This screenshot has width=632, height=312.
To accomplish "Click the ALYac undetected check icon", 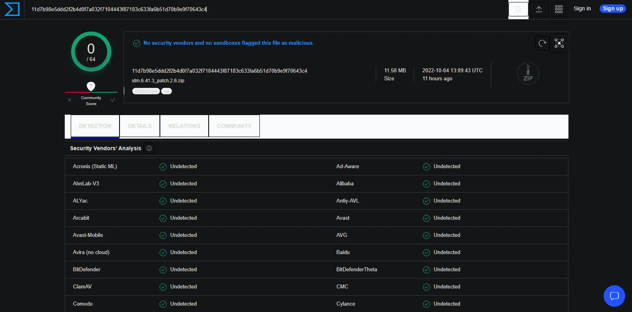I will (163, 201).
